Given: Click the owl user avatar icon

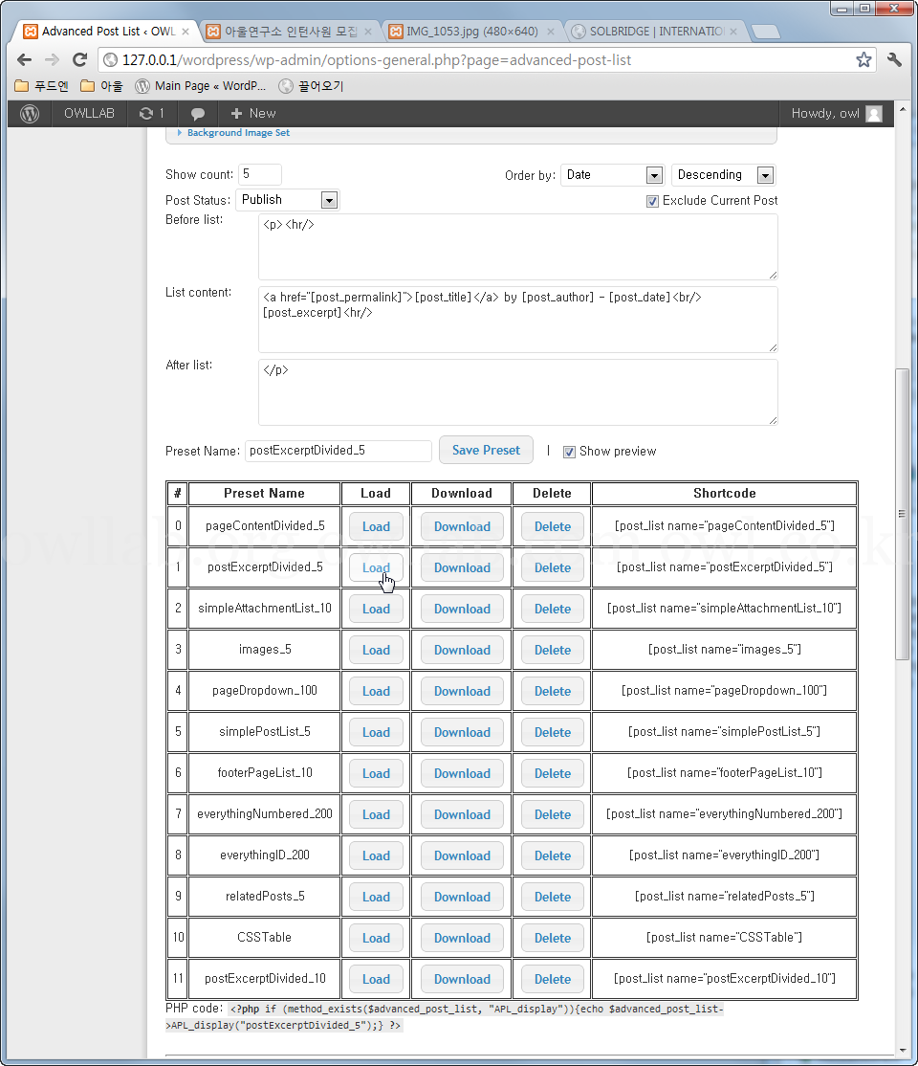Looking at the screenshot, I should pos(874,113).
